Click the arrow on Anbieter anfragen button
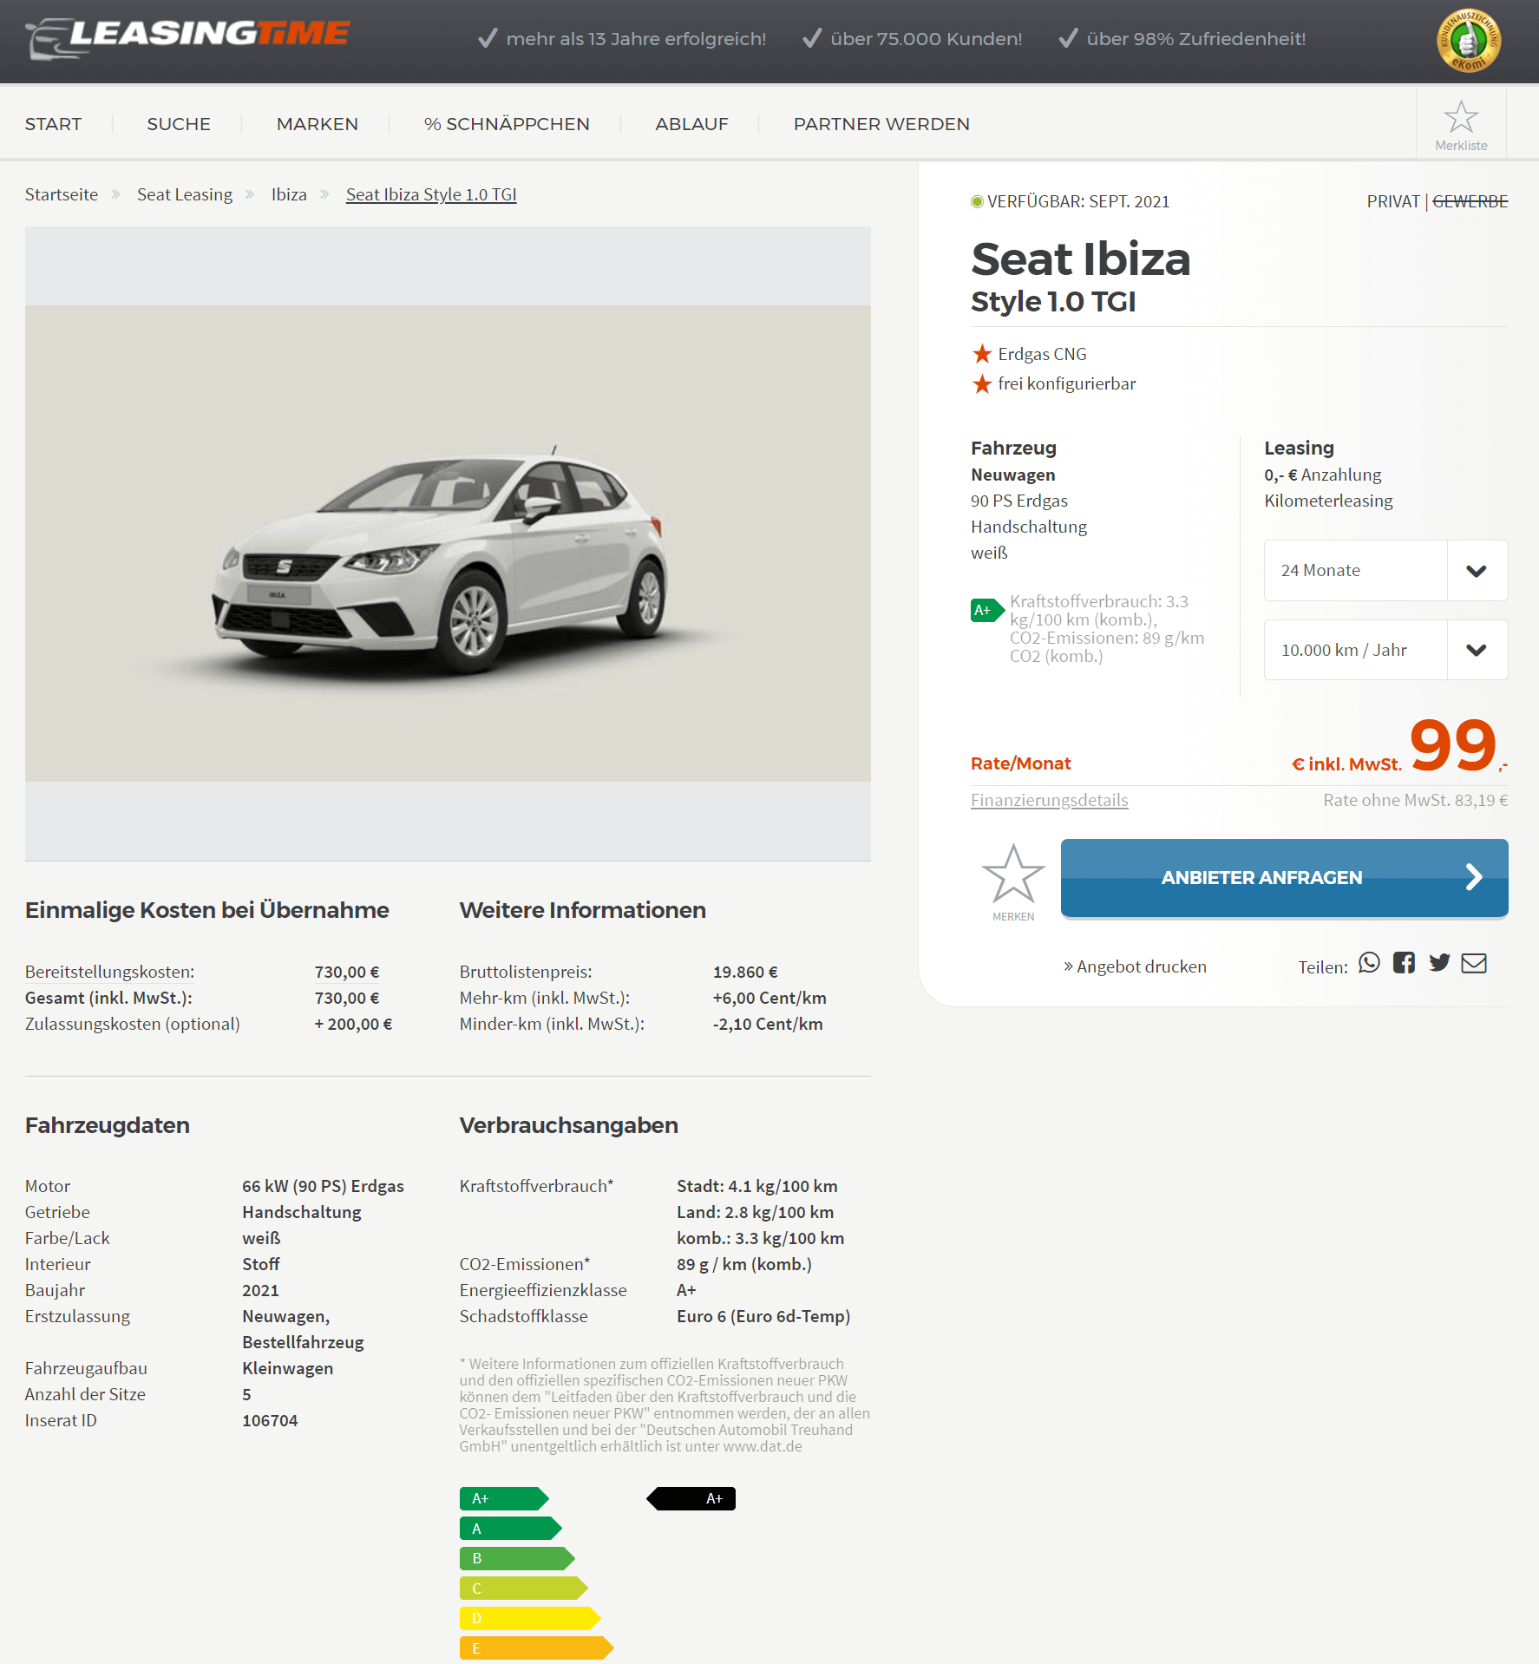The image size is (1539, 1664). pyautogui.click(x=1473, y=877)
